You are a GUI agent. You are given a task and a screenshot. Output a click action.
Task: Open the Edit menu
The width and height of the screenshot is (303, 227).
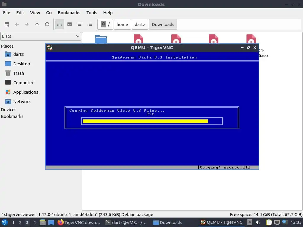20,13
